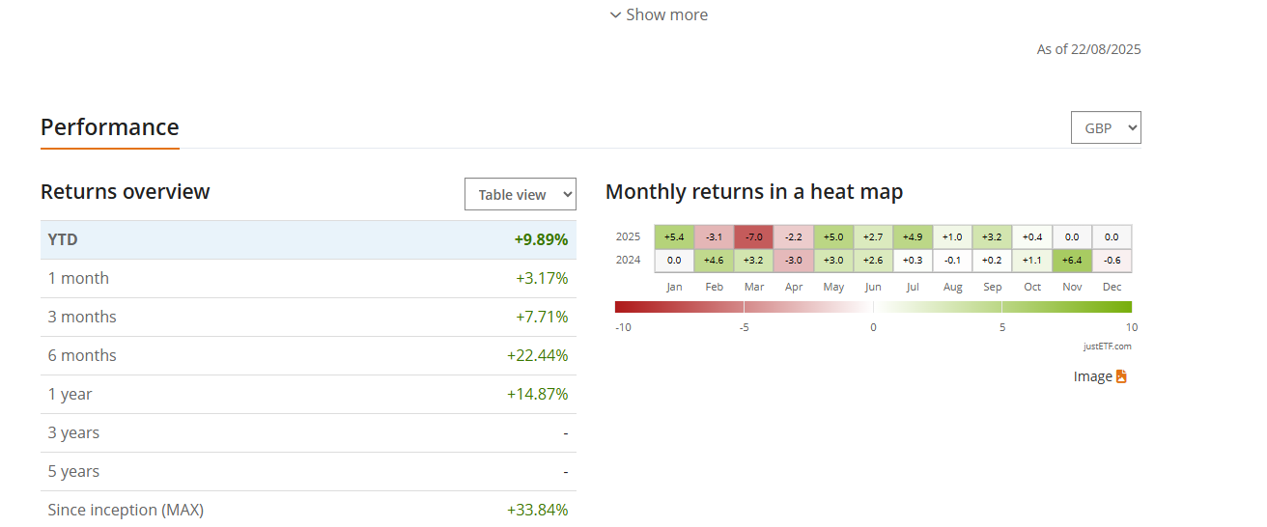This screenshot has height=527, width=1267.
Task: Click the January 2025 +5.4 cell
Action: (674, 236)
